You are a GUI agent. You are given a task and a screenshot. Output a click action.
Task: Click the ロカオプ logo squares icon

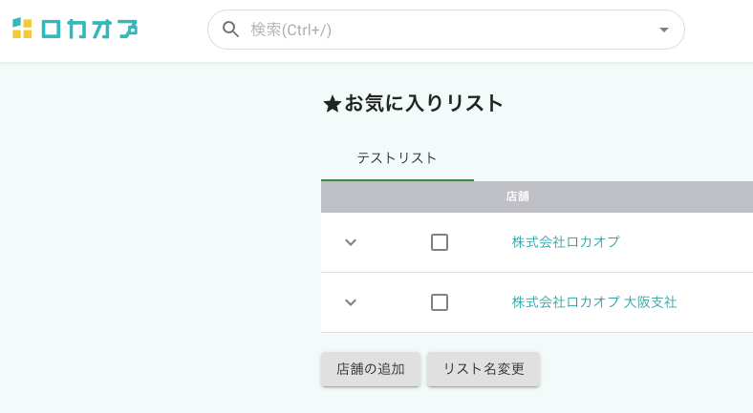22,29
